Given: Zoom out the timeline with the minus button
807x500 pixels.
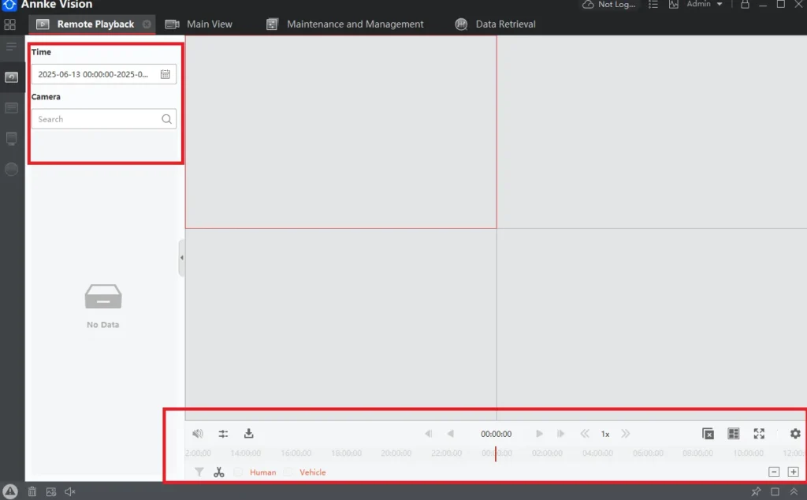Looking at the screenshot, I should (774, 472).
